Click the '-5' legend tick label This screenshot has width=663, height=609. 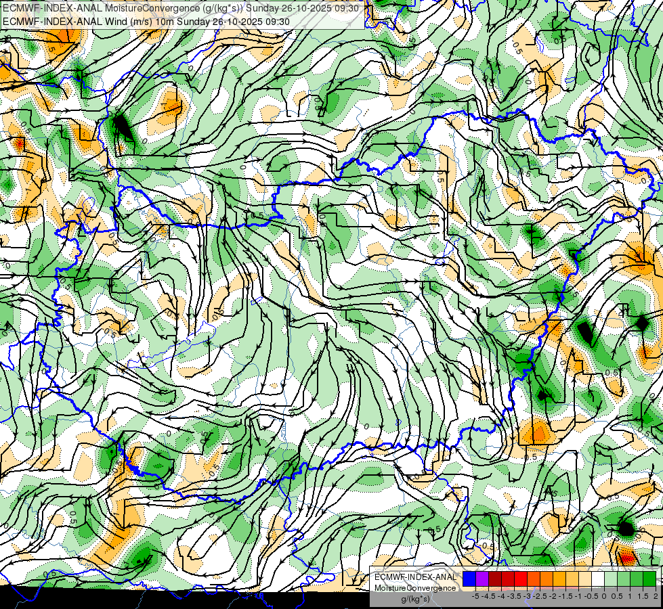click(x=475, y=596)
